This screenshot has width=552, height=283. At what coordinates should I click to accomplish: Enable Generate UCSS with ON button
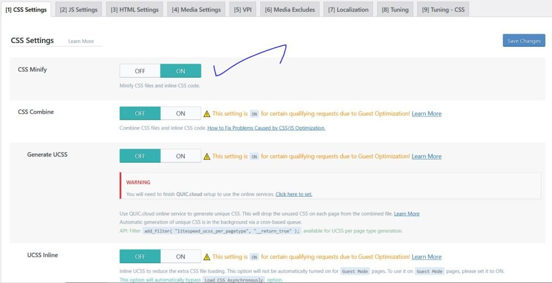(181, 156)
